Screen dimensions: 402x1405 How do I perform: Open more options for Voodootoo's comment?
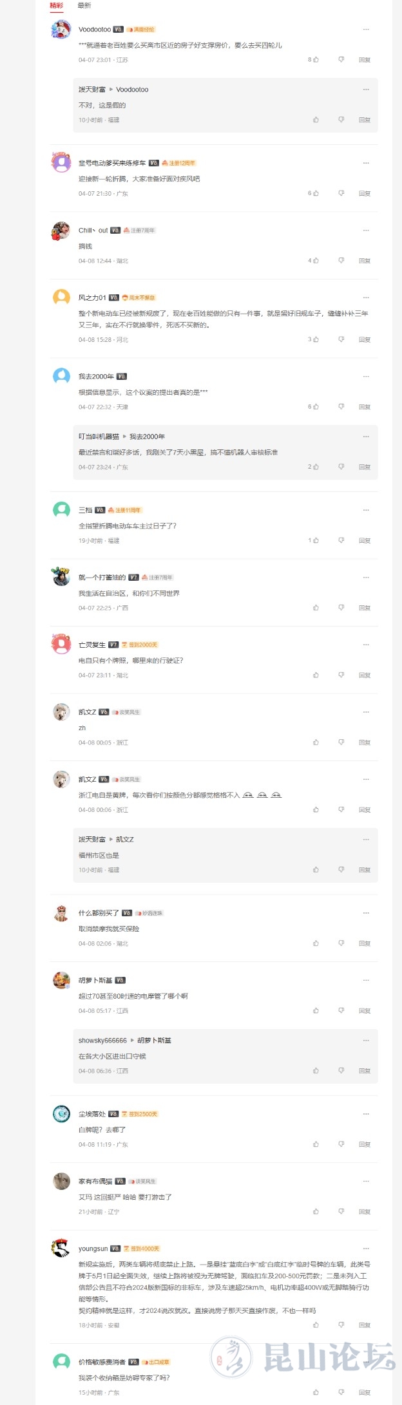pos(366,30)
